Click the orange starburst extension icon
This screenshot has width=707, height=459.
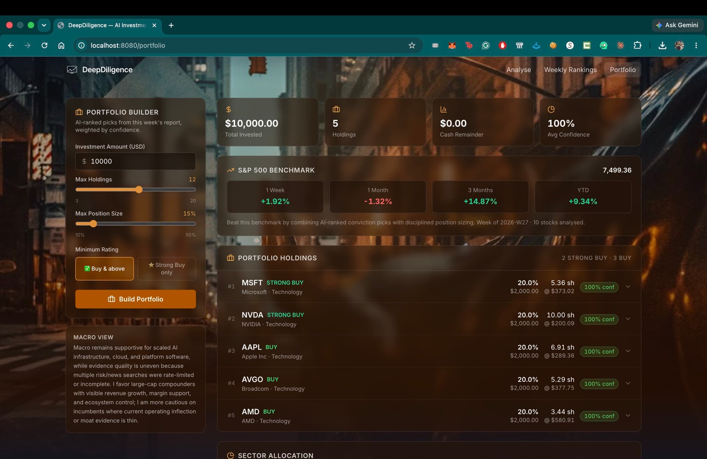(620, 45)
